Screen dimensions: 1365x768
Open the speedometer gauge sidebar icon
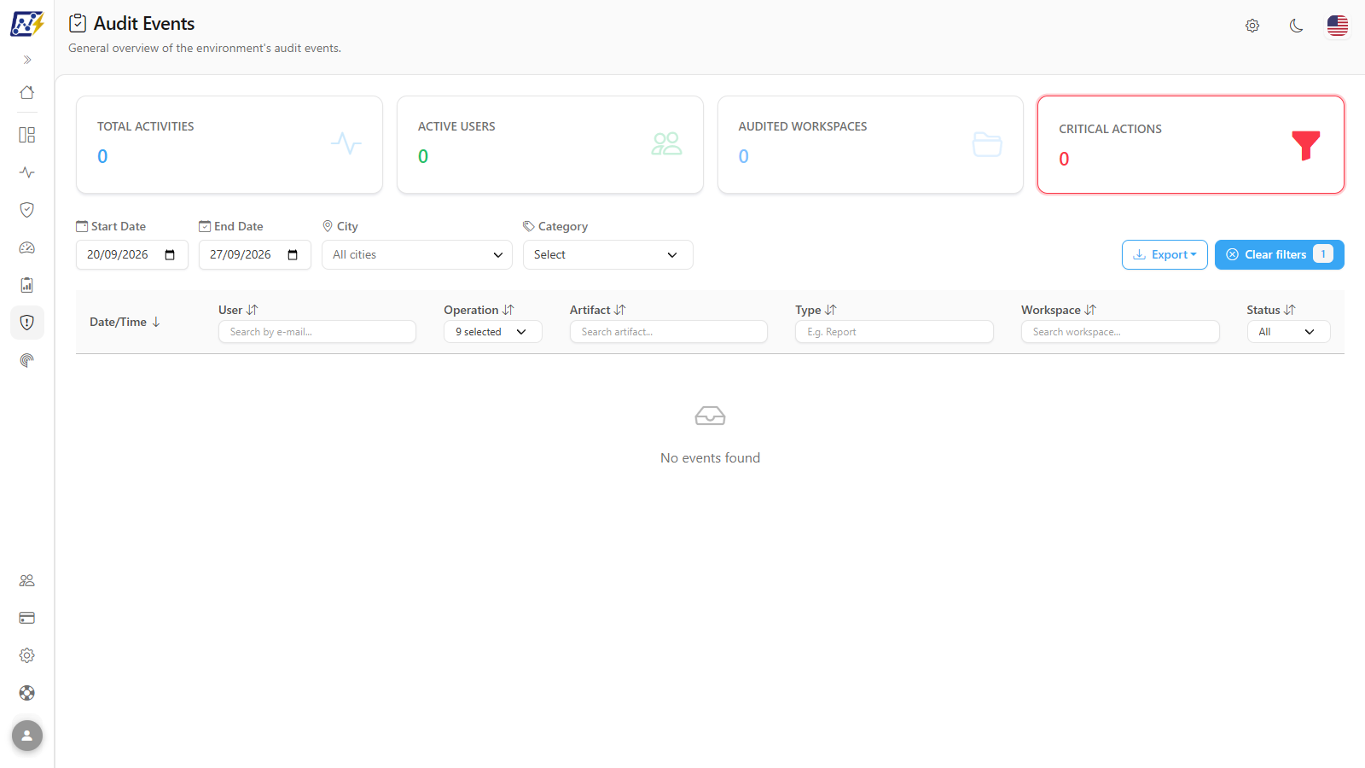coord(27,247)
